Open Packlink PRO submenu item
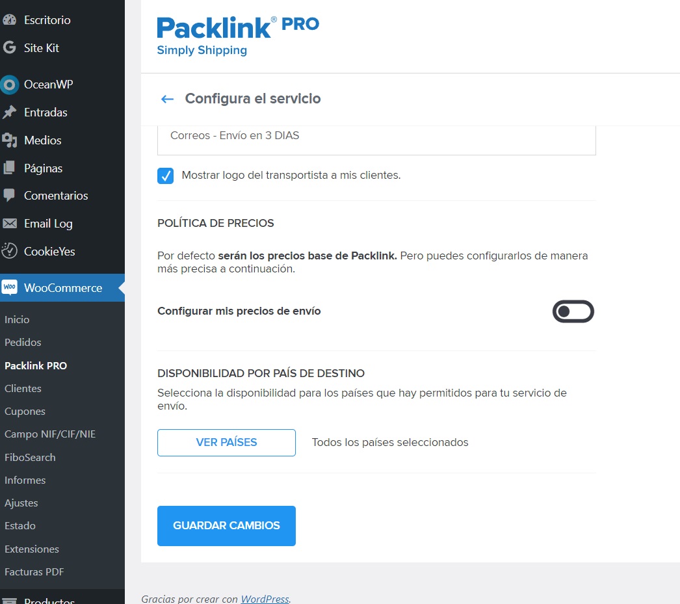This screenshot has height=604, width=680. click(x=36, y=365)
